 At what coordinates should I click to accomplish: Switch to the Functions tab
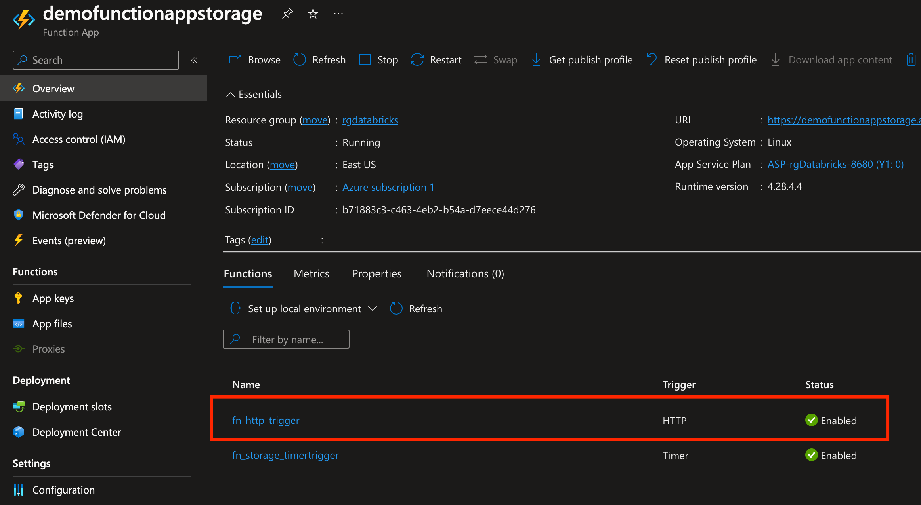[x=248, y=274]
